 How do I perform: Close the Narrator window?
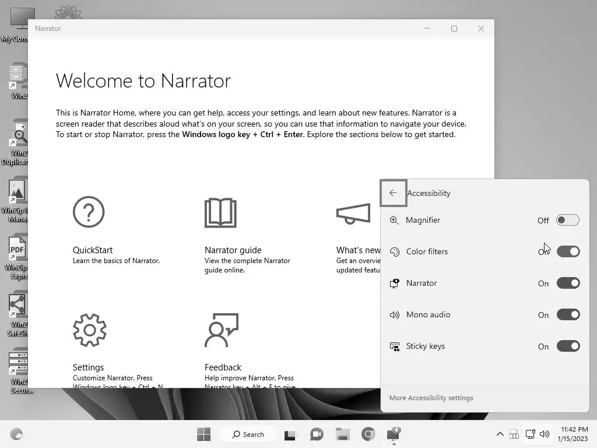pos(481,29)
